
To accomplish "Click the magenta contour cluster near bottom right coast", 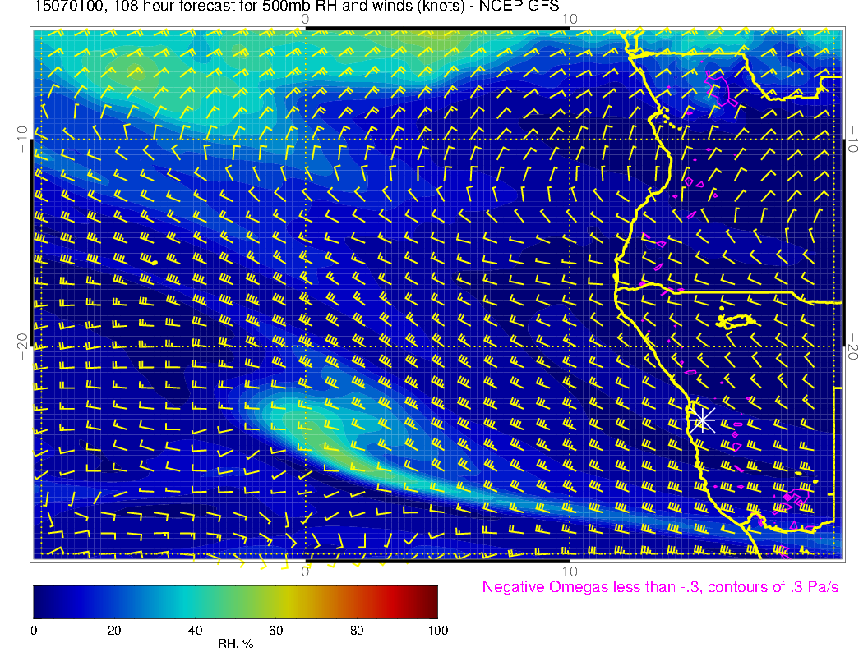I will click(794, 497).
